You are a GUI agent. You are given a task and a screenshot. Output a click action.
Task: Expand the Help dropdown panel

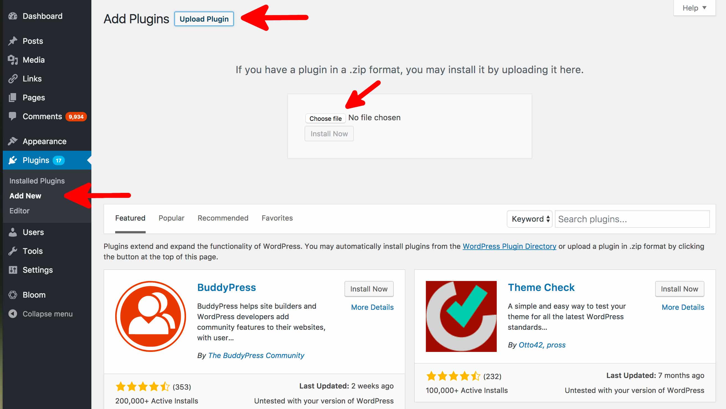694,8
